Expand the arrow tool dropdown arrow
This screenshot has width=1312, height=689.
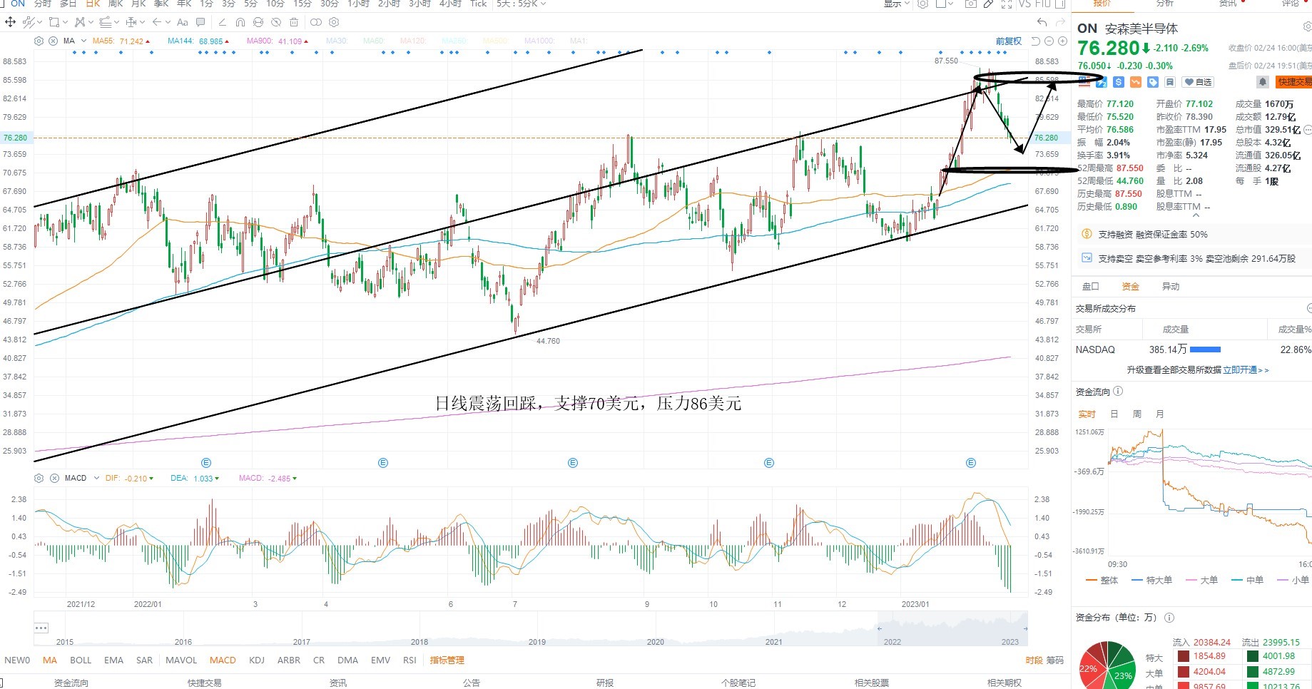[x=168, y=22]
